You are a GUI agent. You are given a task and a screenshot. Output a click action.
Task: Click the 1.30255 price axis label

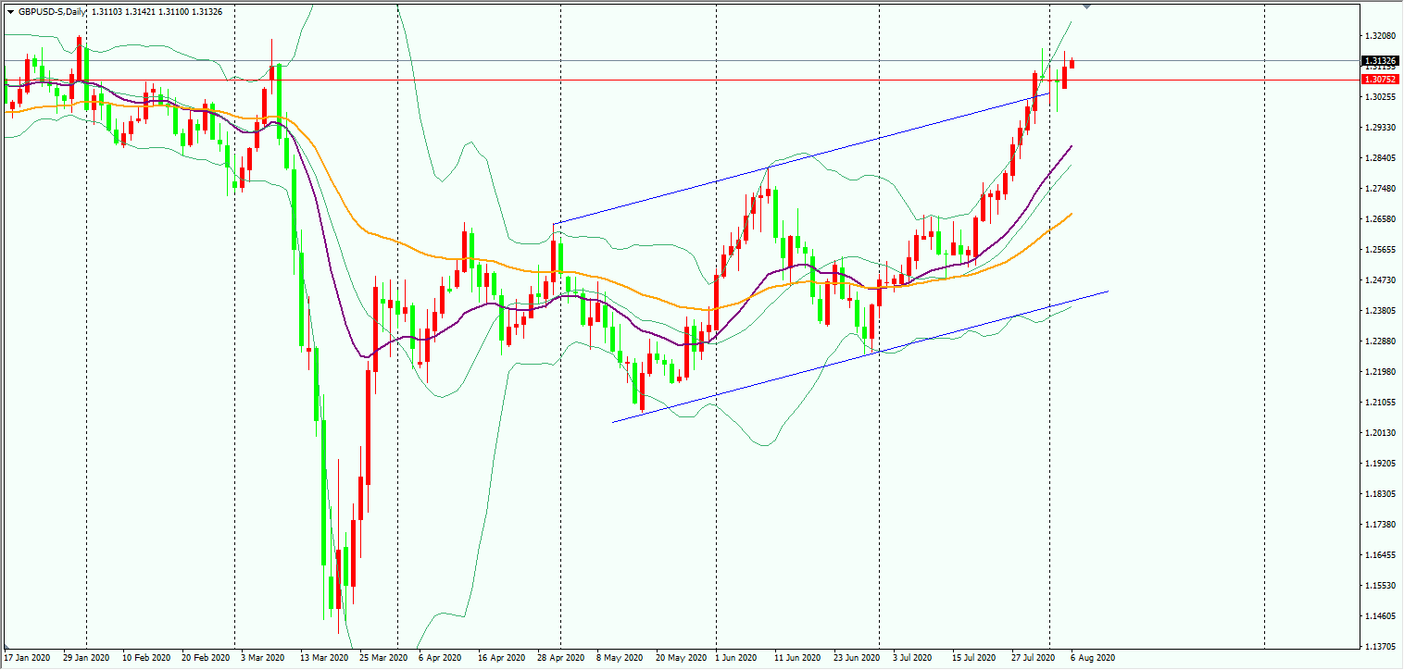[x=1380, y=96]
